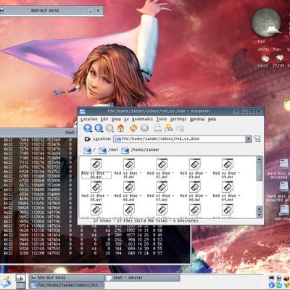290x290 pixels.
Task: Open the /home/zander bookmark
Action: click(140, 150)
